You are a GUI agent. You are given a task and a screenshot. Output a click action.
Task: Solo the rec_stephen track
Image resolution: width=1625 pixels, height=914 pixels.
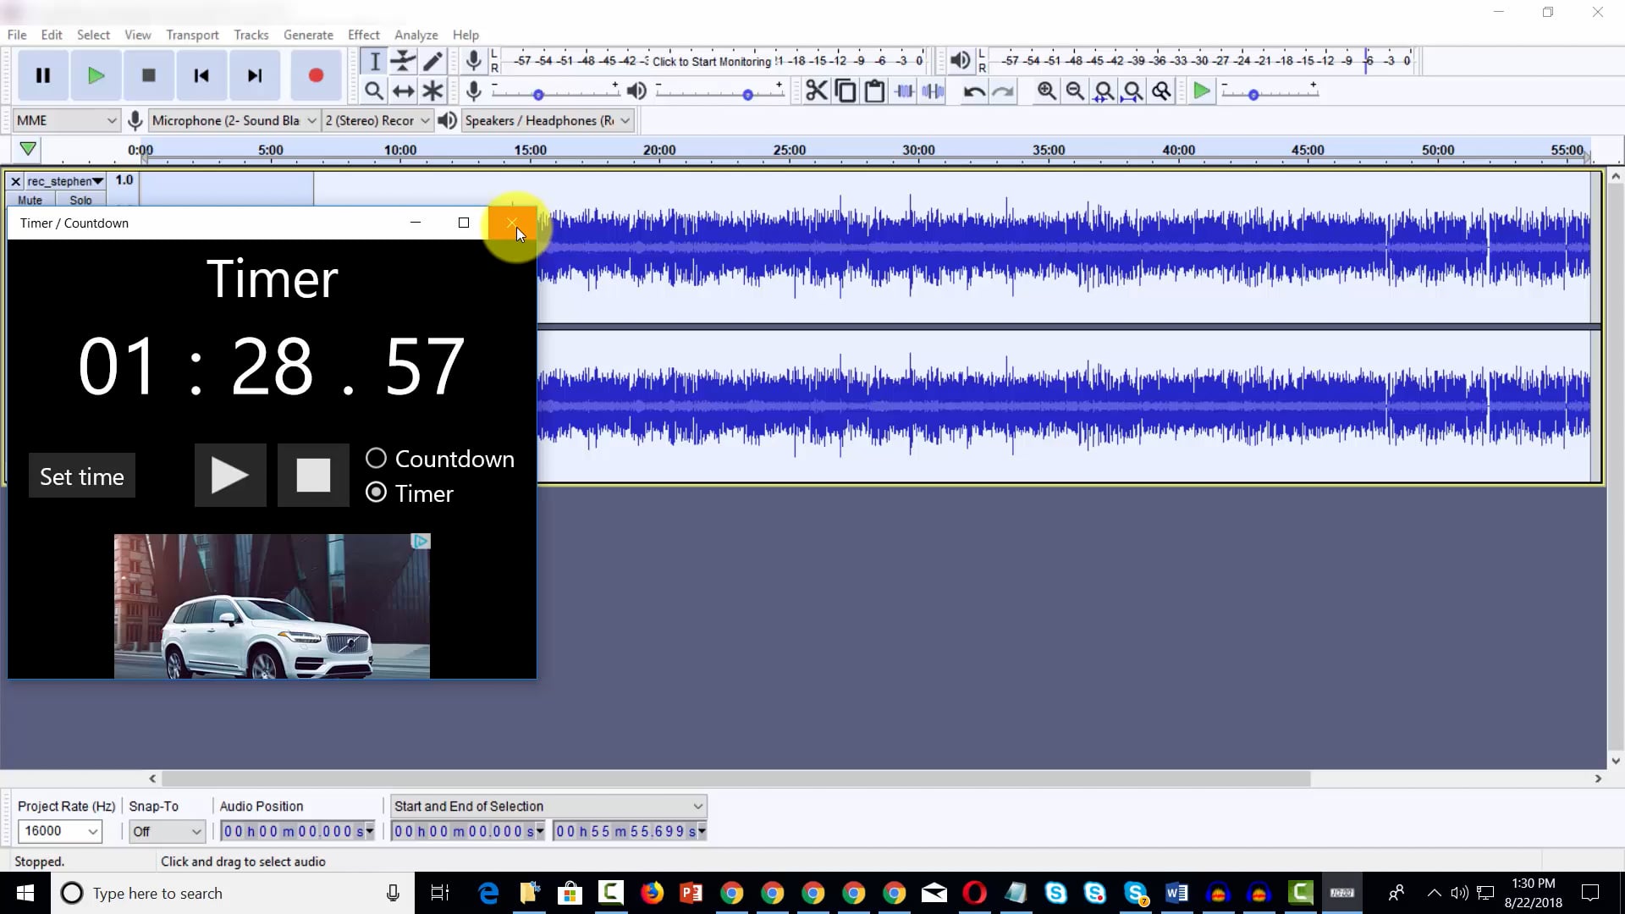pyautogui.click(x=80, y=200)
